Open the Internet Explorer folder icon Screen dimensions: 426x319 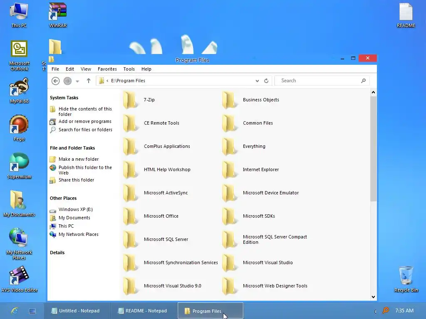click(x=229, y=170)
